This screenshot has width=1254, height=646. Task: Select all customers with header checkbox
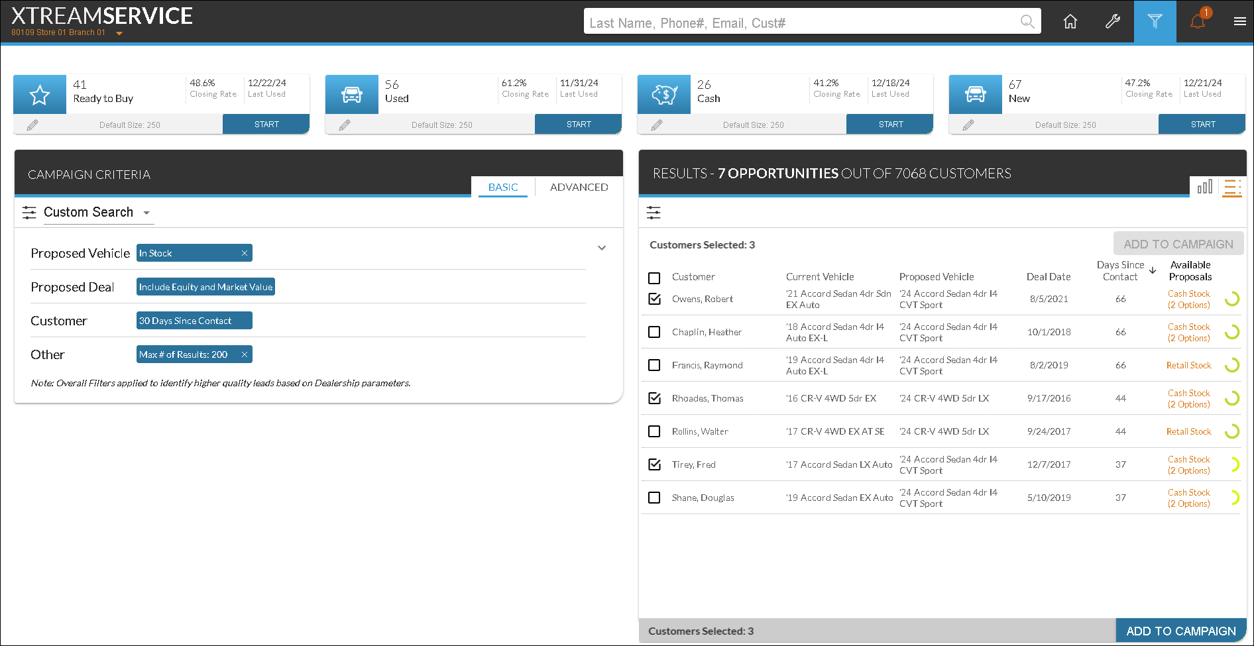[654, 278]
